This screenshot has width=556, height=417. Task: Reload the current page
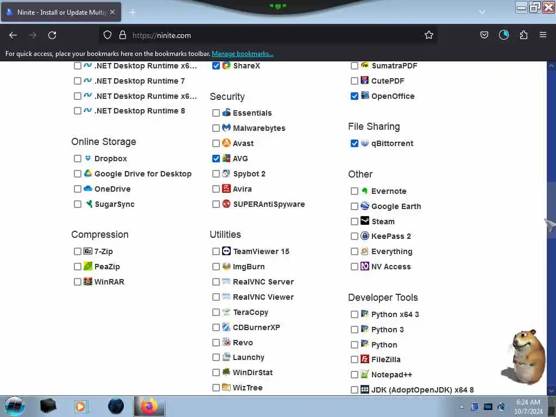pos(52,35)
